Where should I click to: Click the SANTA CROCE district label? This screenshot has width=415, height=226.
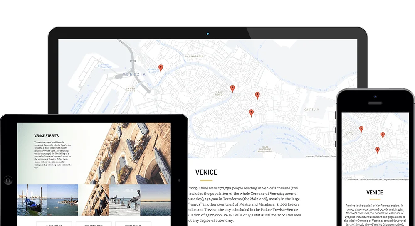(x=131, y=90)
